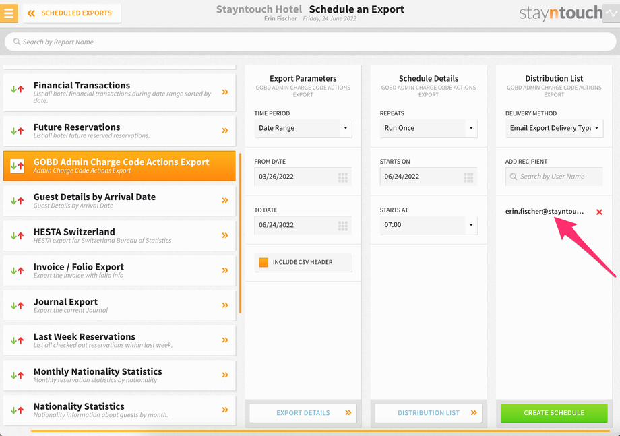Open Last Week Reservations double chevron
This screenshot has height=436, width=620.
click(225, 340)
